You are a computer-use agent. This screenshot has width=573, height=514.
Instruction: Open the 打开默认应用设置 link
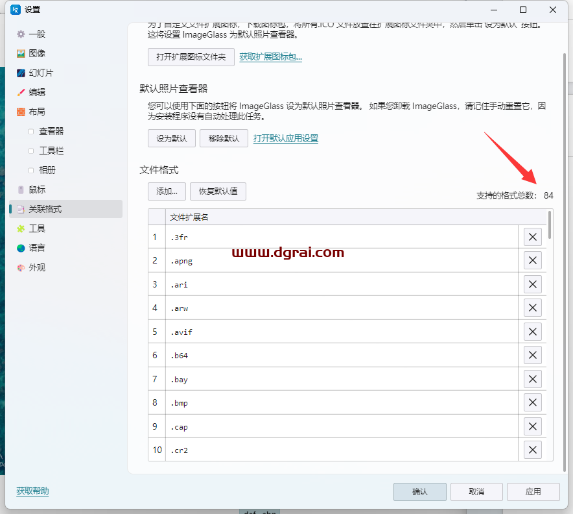point(286,138)
